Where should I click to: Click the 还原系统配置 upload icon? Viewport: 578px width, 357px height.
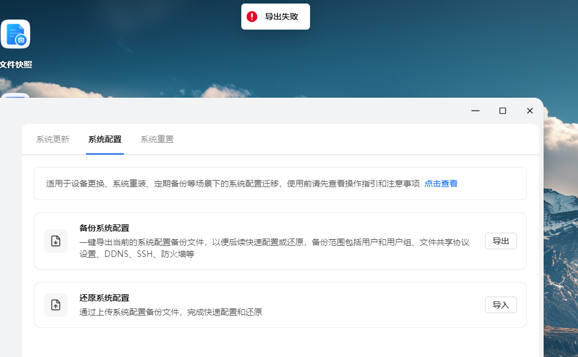(55, 305)
